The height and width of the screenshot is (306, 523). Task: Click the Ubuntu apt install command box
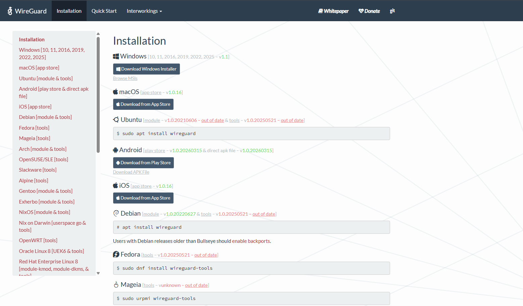tap(251, 133)
